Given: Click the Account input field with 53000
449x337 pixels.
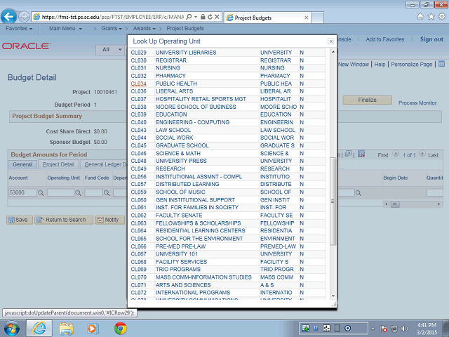Looking at the screenshot, I should pyautogui.click(x=22, y=192).
